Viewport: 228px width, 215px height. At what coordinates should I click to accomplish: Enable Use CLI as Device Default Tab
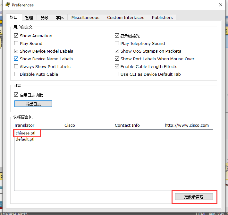click(117, 74)
